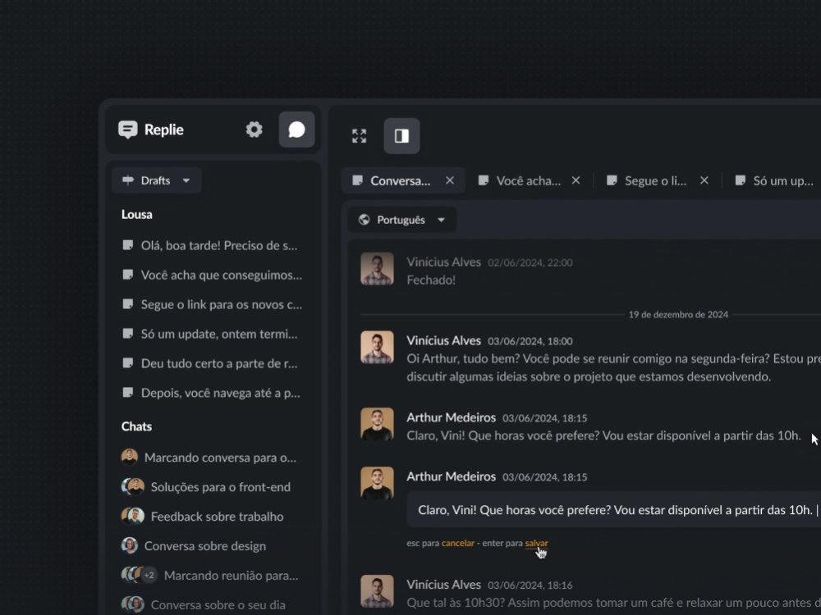Click name "Arthur Medeiros" on edited message

452,476
